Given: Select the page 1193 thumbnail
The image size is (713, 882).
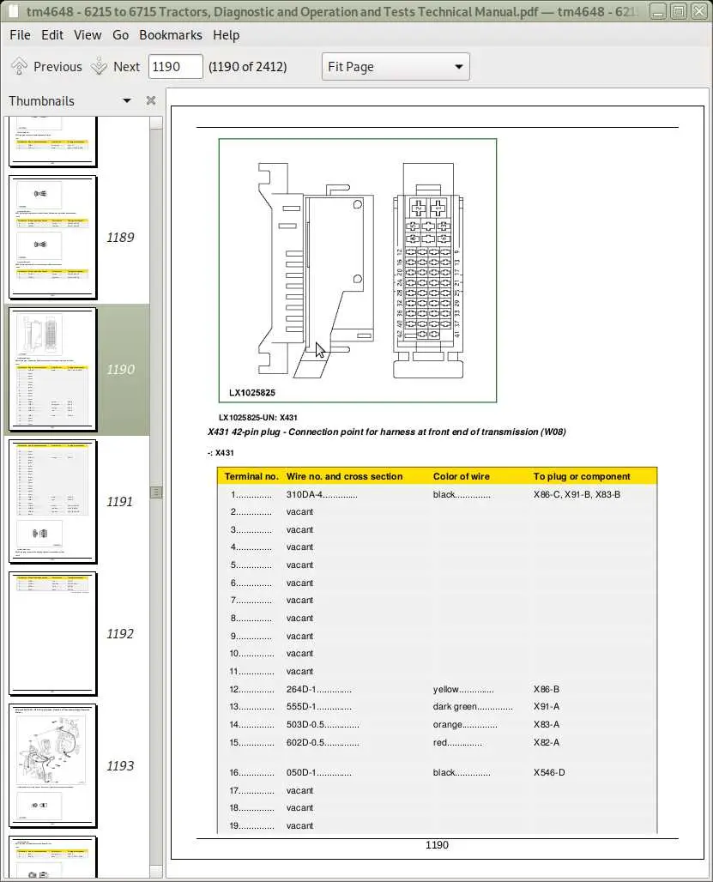Looking at the screenshot, I should tap(53, 766).
